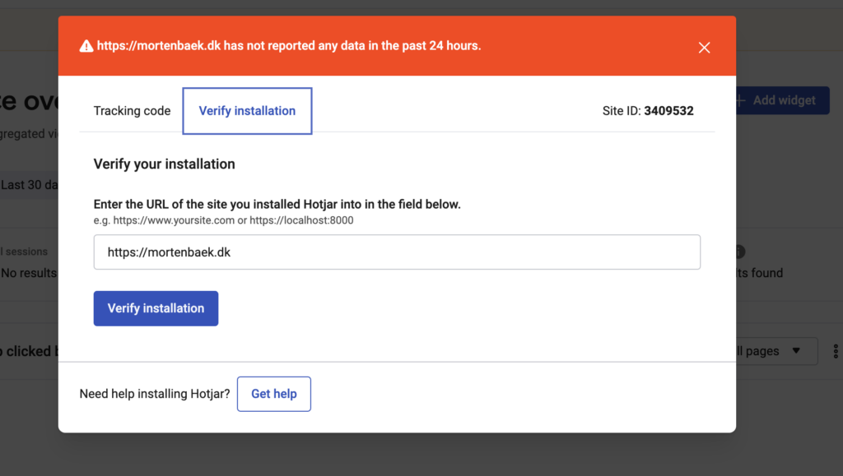Close the orange warning banner dialog
The height and width of the screenshot is (476, 843).
705,47
